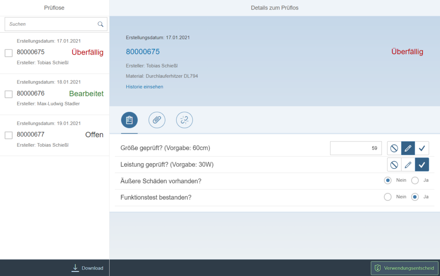Select Nein for Funktionstest bestanden
The height and width of the screenshot is (276, 440).
[x=388, y=197]
